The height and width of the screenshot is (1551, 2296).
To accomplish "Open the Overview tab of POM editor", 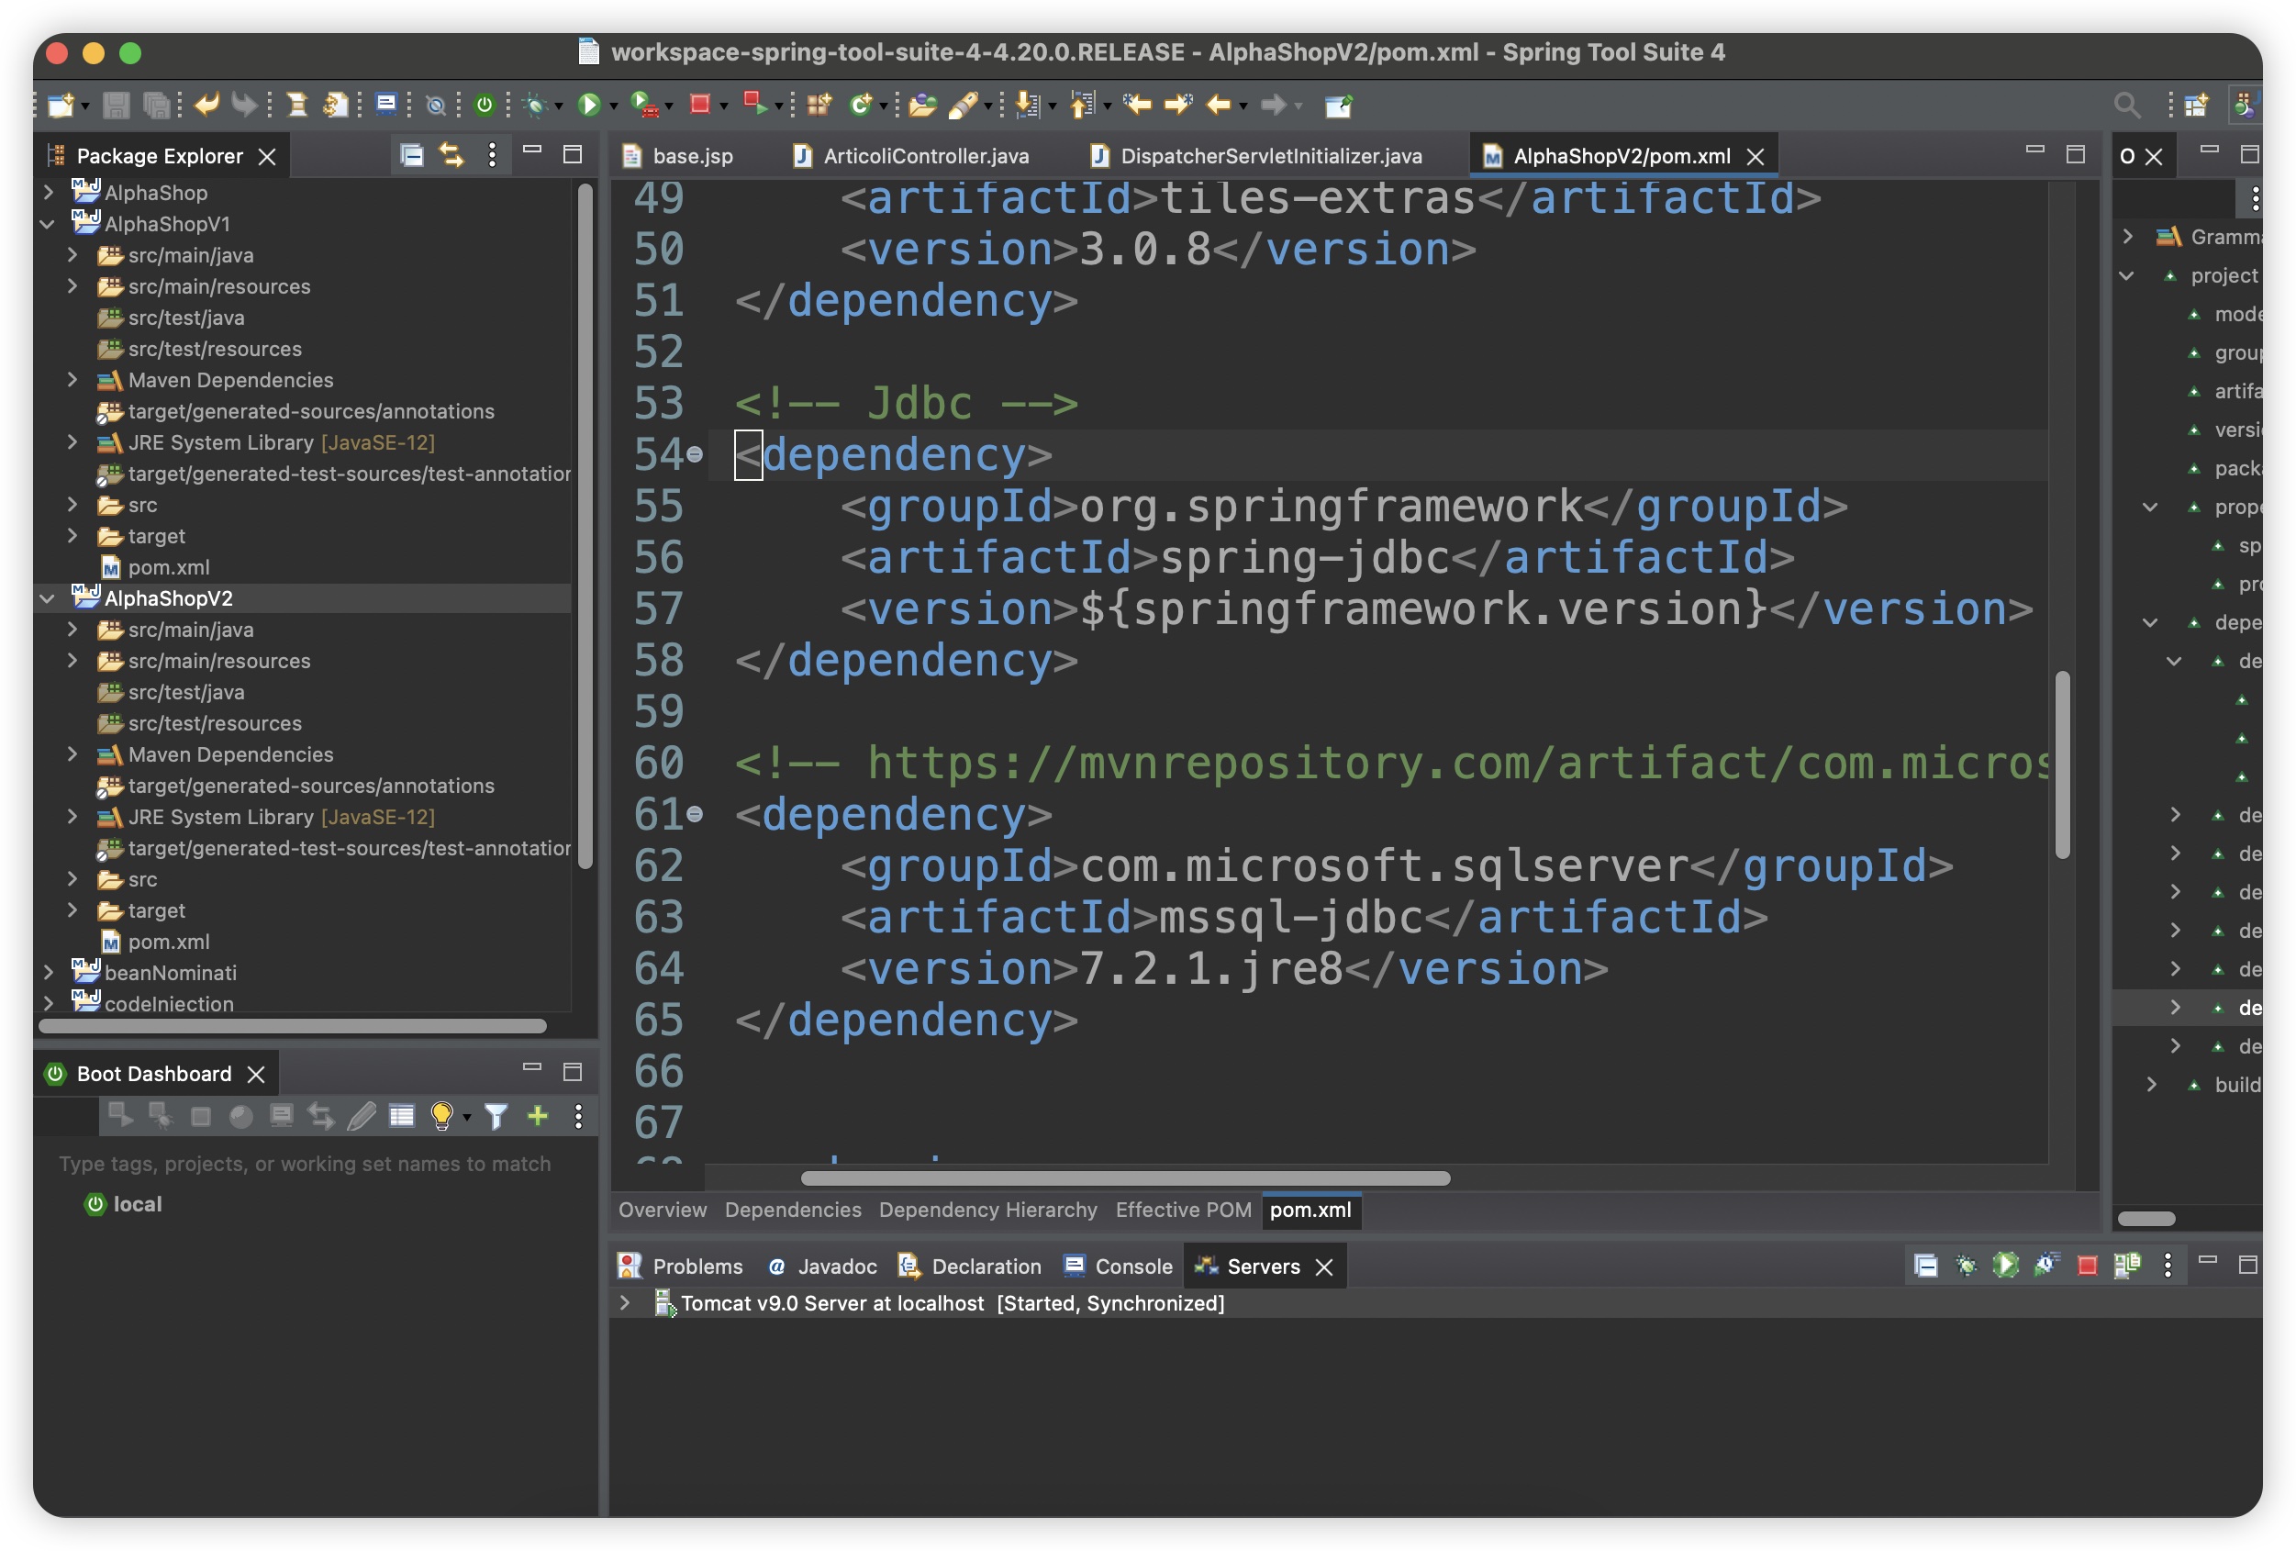I will 662,1211.
